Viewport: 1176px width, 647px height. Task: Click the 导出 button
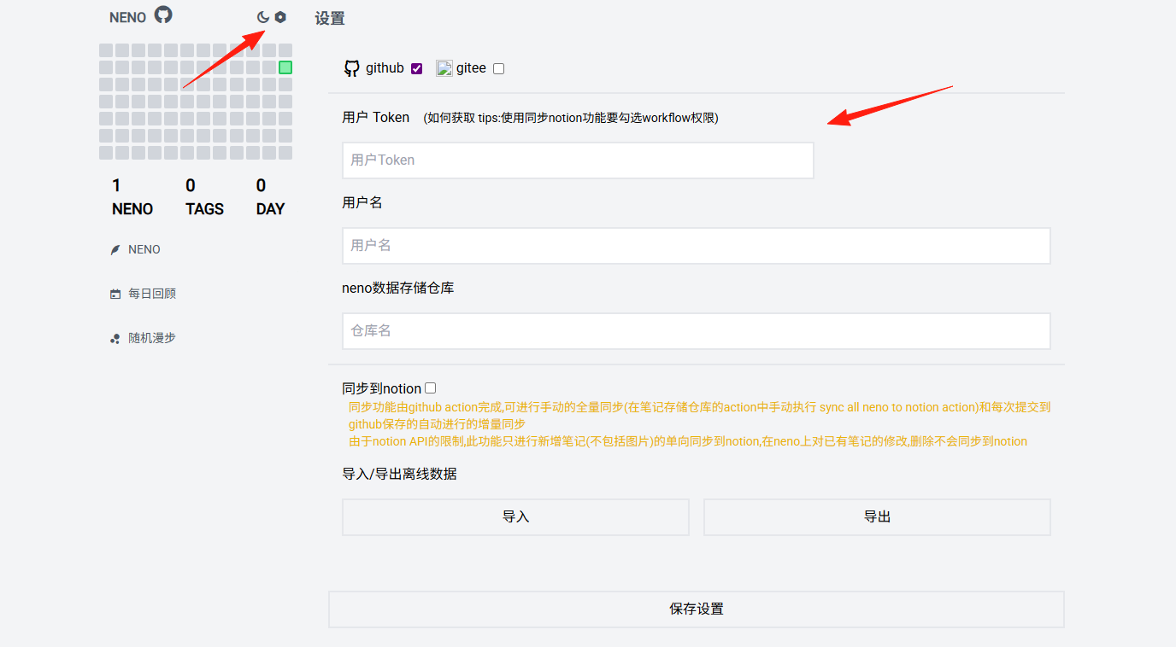click(x=877, y=517)
